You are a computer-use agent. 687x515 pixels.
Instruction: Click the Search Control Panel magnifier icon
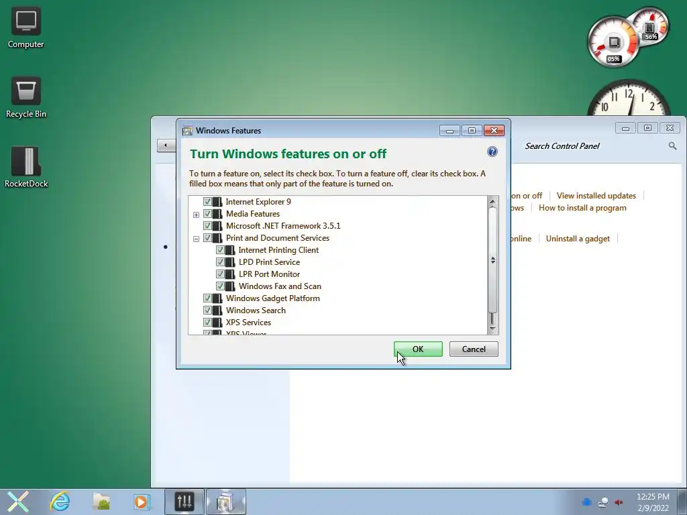pos(672,146)
